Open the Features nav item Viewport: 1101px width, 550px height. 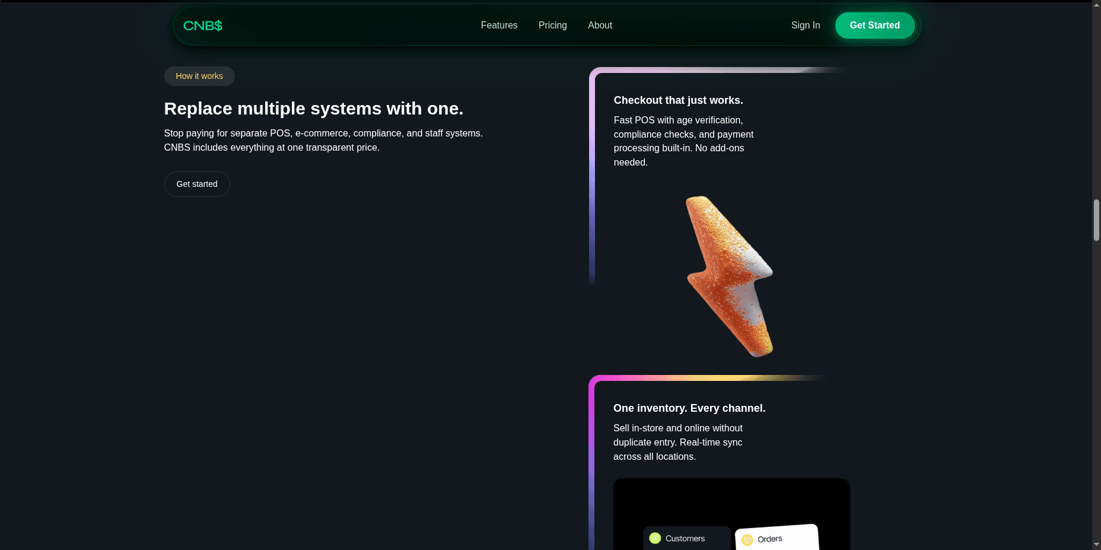[x=499, y=26]
